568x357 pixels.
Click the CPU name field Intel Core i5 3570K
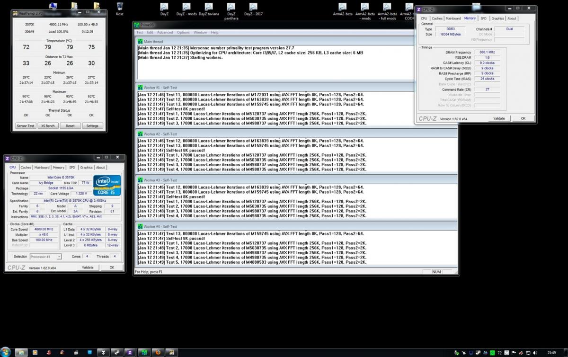pos(60,177)
